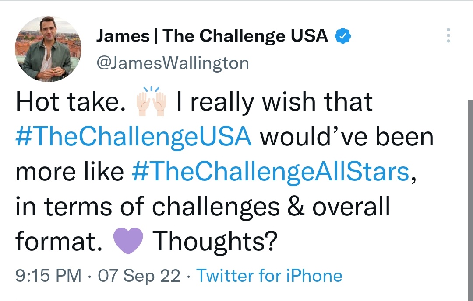Open James's profile picture
The height and width of the screenshot is (301, 473).
(48, 49)
